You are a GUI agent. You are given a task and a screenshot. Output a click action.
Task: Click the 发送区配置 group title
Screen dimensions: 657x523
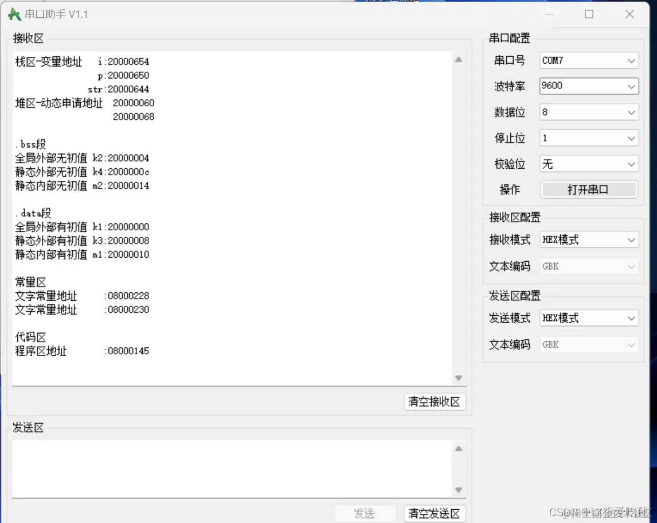pos(515,296)
